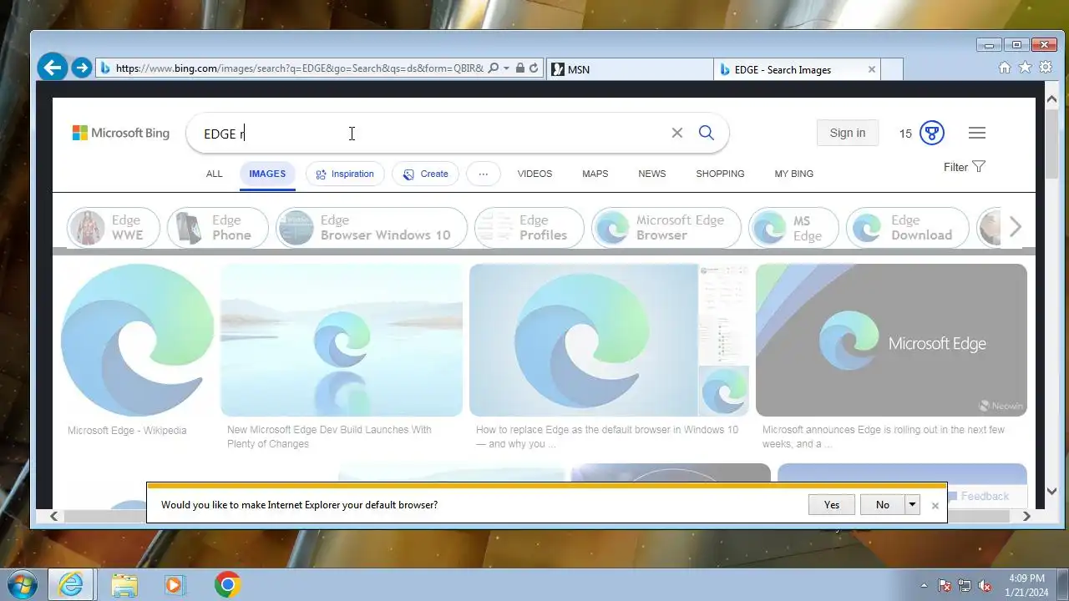Click No on the default browser prompt
This screenshot has height=601, width=1069.
click(x=883, y=504)
